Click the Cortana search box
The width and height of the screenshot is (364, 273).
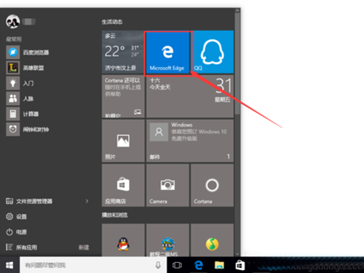click(93, 265)
